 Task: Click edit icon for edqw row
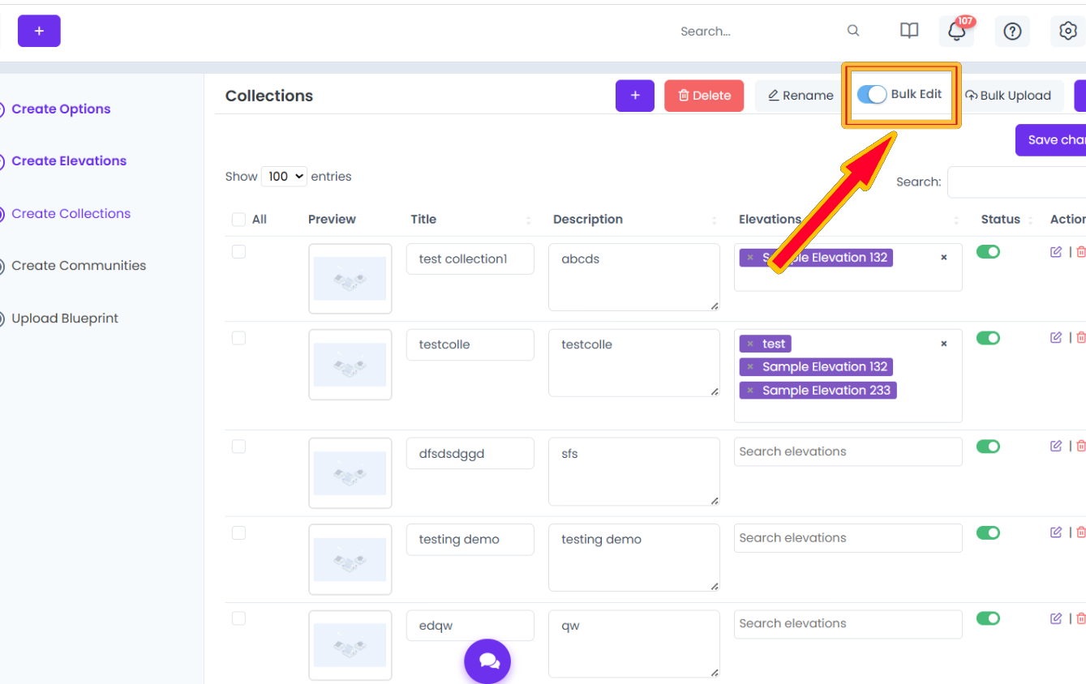1055,618
